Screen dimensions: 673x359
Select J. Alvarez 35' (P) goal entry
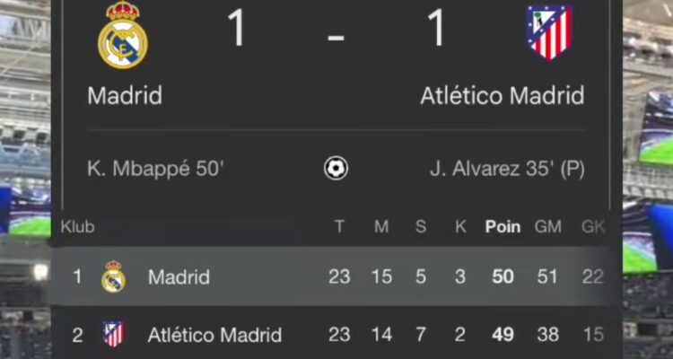[x=507, y=170]
